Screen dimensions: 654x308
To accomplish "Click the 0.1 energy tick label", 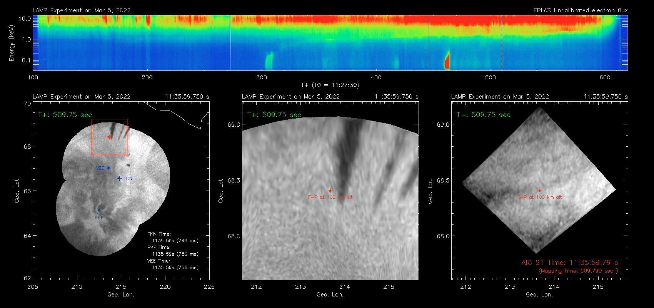I will (27, 60).
